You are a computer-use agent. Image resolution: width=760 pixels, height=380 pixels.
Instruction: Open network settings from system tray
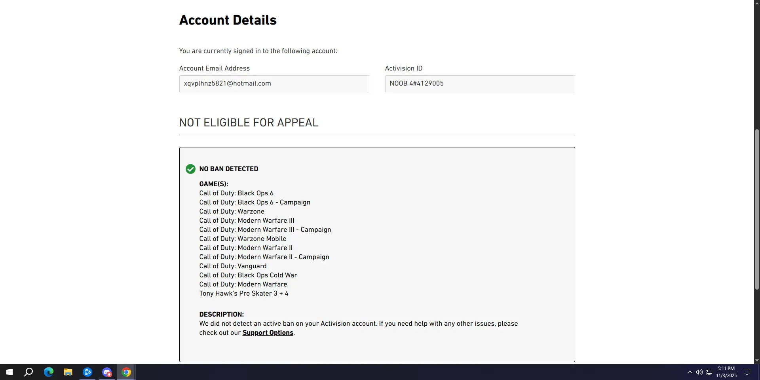click(709, 372)
